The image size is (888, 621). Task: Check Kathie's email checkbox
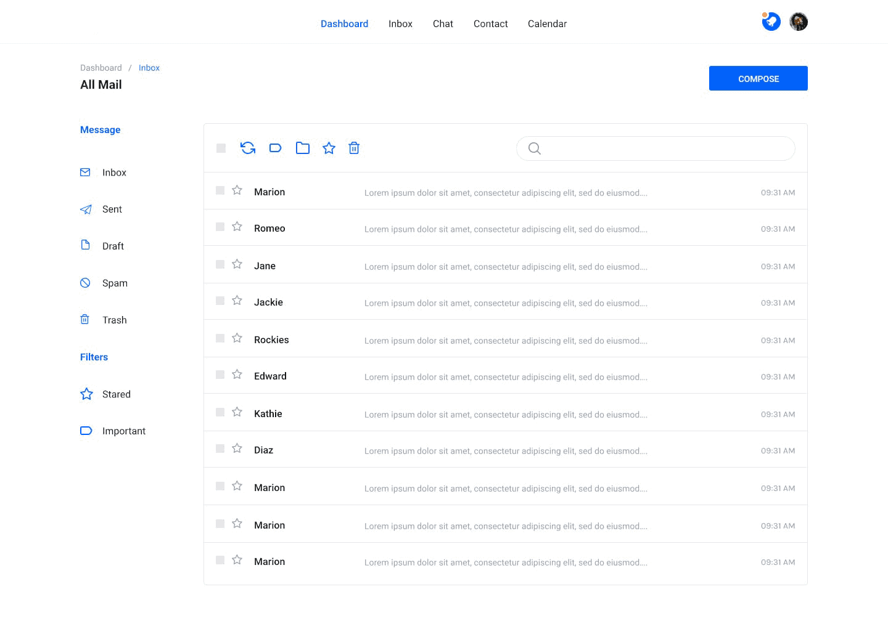pyautogui.click(x=220, y=412)
